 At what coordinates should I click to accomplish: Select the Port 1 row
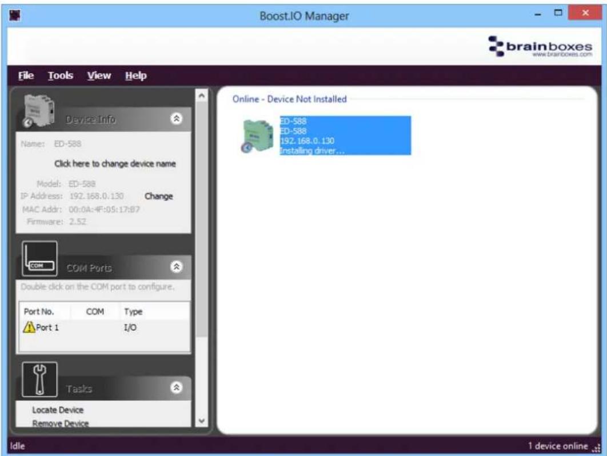pos(105,327)
